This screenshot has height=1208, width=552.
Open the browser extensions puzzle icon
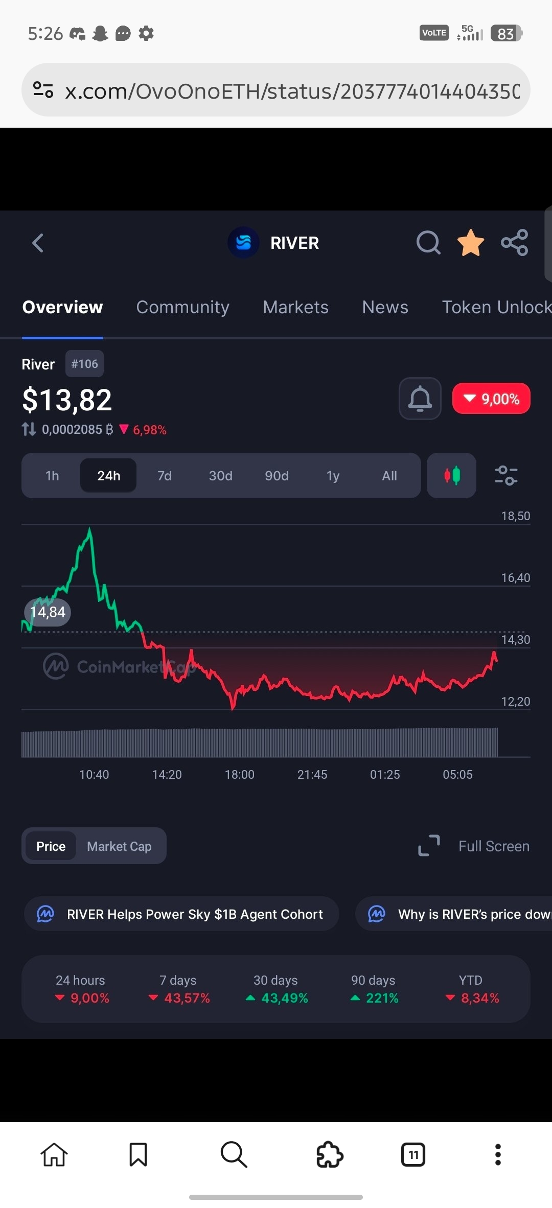330,1154
